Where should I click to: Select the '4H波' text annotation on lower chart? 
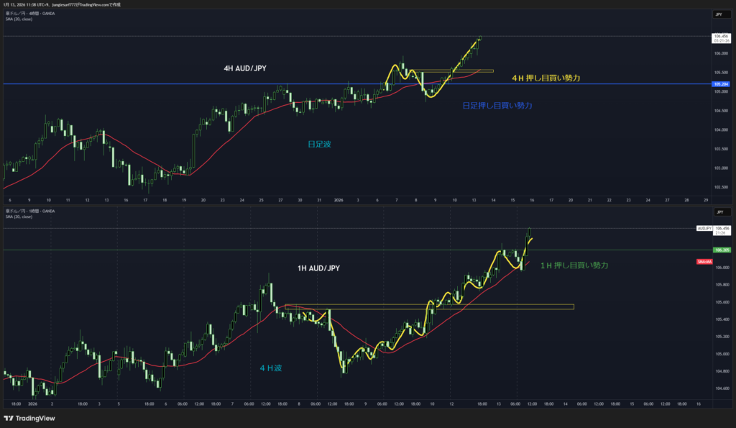point(271,368)
